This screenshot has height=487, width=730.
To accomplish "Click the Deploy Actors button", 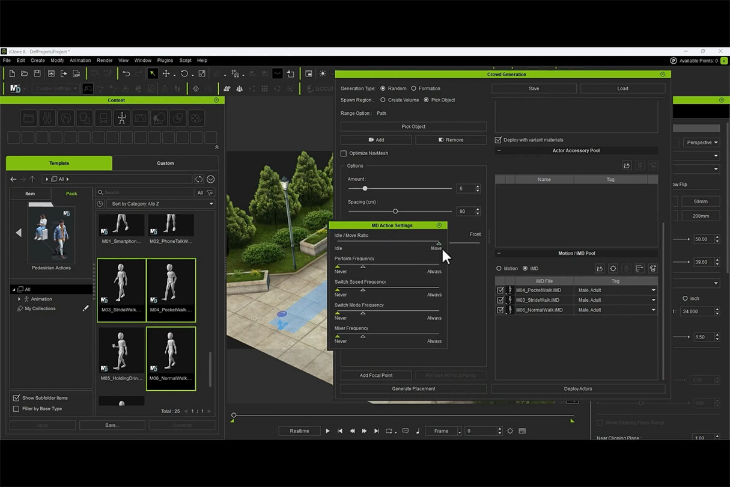I will click(578, 388).
